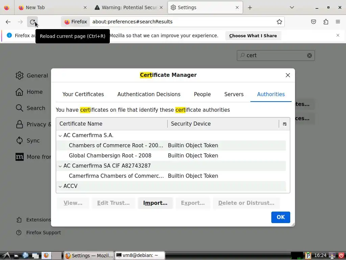Click the address bar URL text
The image size is (346, 260).
(132, 22)
